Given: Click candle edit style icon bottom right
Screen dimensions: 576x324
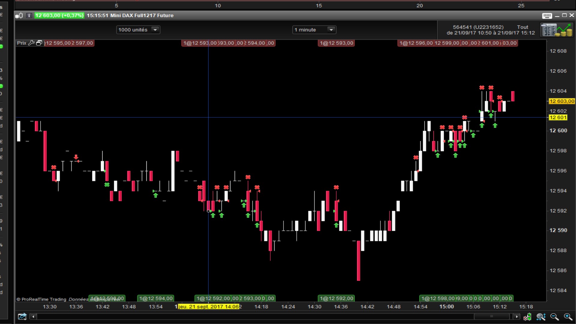Looking at the screenshot, I should pos(527,317).
